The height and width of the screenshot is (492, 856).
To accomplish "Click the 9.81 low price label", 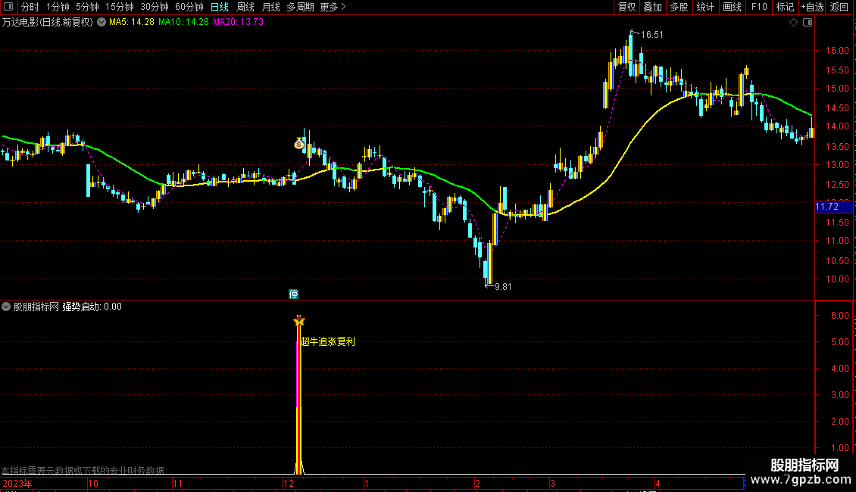I will [x=503, y=286].
